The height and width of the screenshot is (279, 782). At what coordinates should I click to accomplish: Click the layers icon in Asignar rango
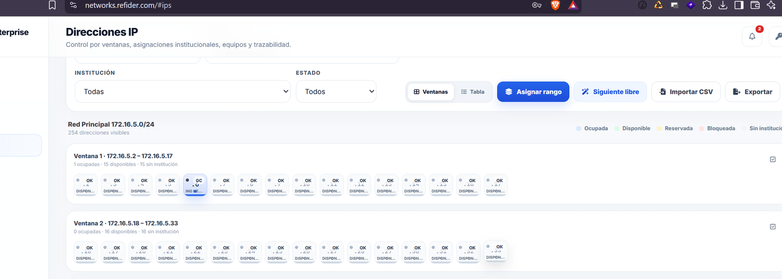(x=509, y=92)
